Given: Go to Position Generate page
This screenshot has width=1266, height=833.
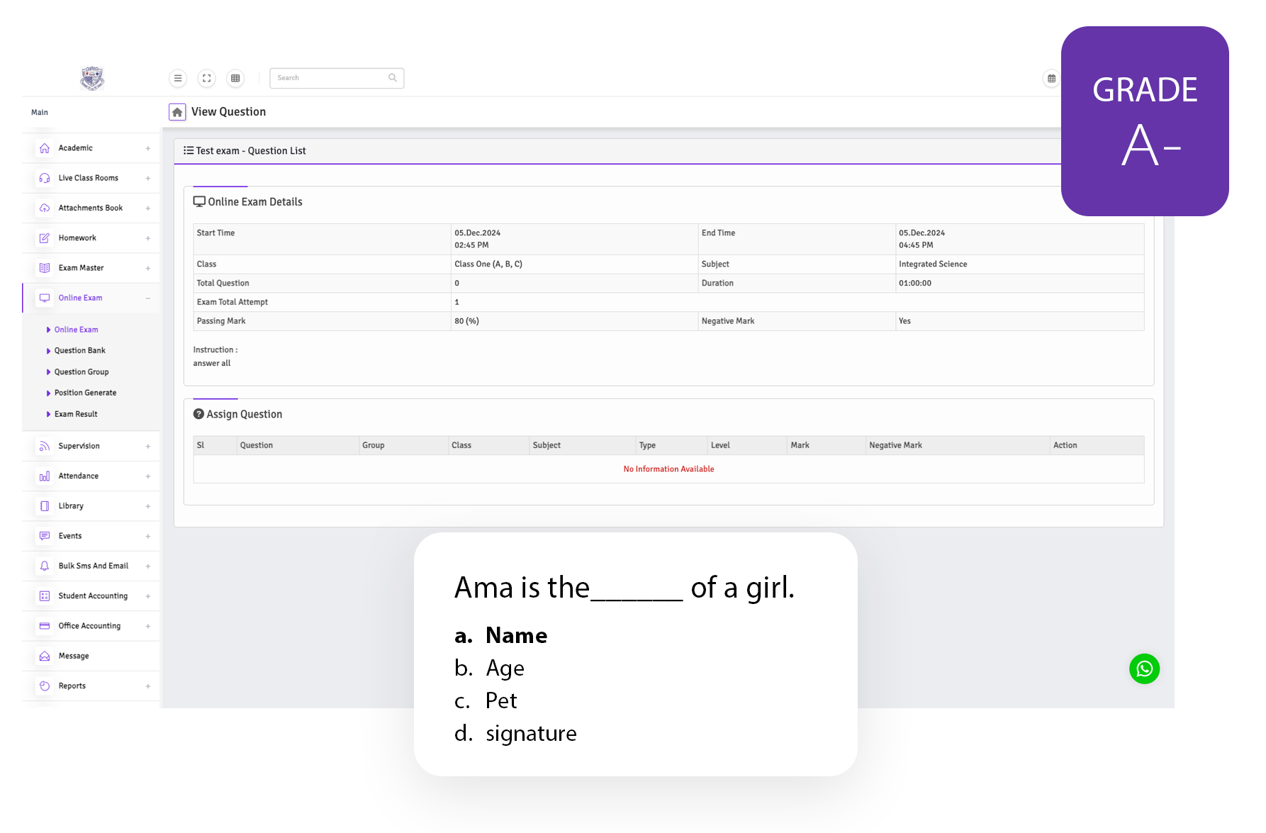Looking at the screenshot, I should point(85,393).
